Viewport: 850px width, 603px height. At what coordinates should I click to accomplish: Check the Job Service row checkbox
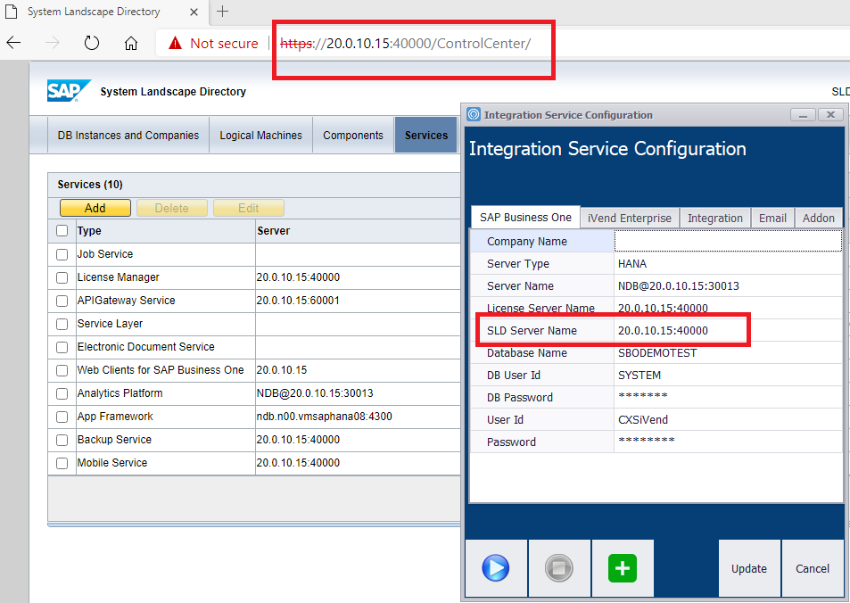[62, 254]
